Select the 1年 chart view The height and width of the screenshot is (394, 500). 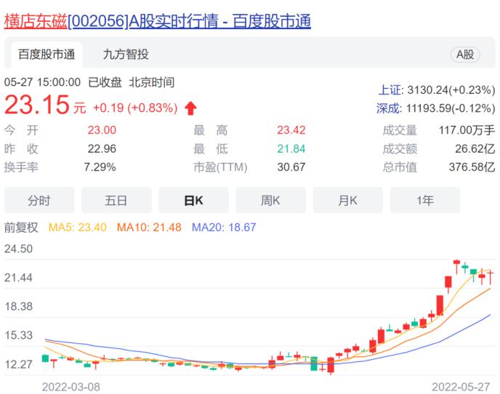(425, 201)
